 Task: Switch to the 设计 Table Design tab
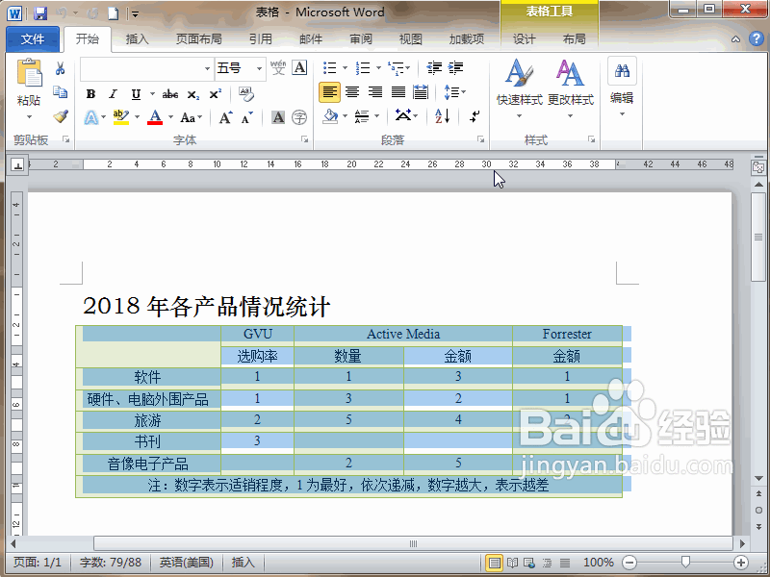click(524, 39)
